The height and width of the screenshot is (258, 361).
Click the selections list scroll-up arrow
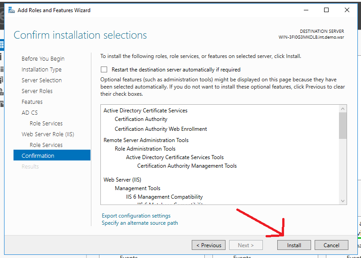343,109
